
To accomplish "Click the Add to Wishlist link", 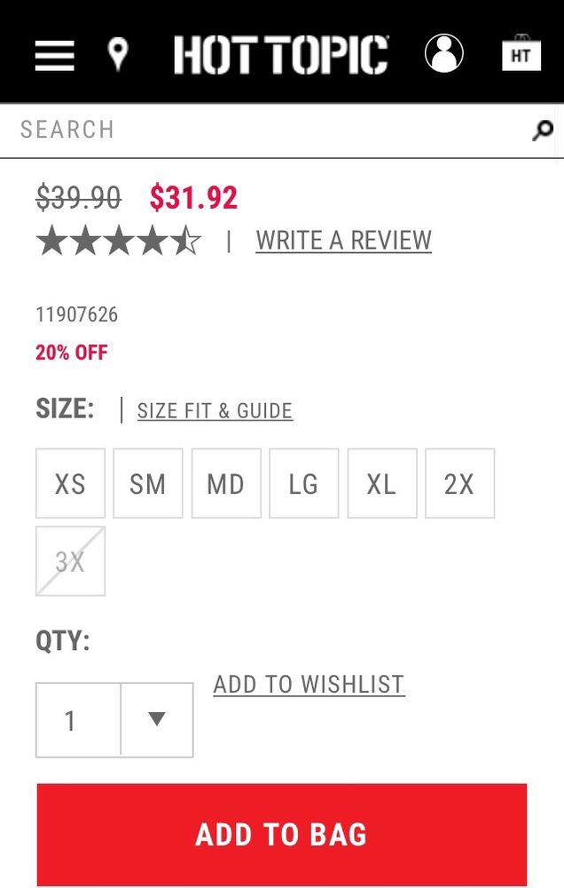I will click(309, 684).
